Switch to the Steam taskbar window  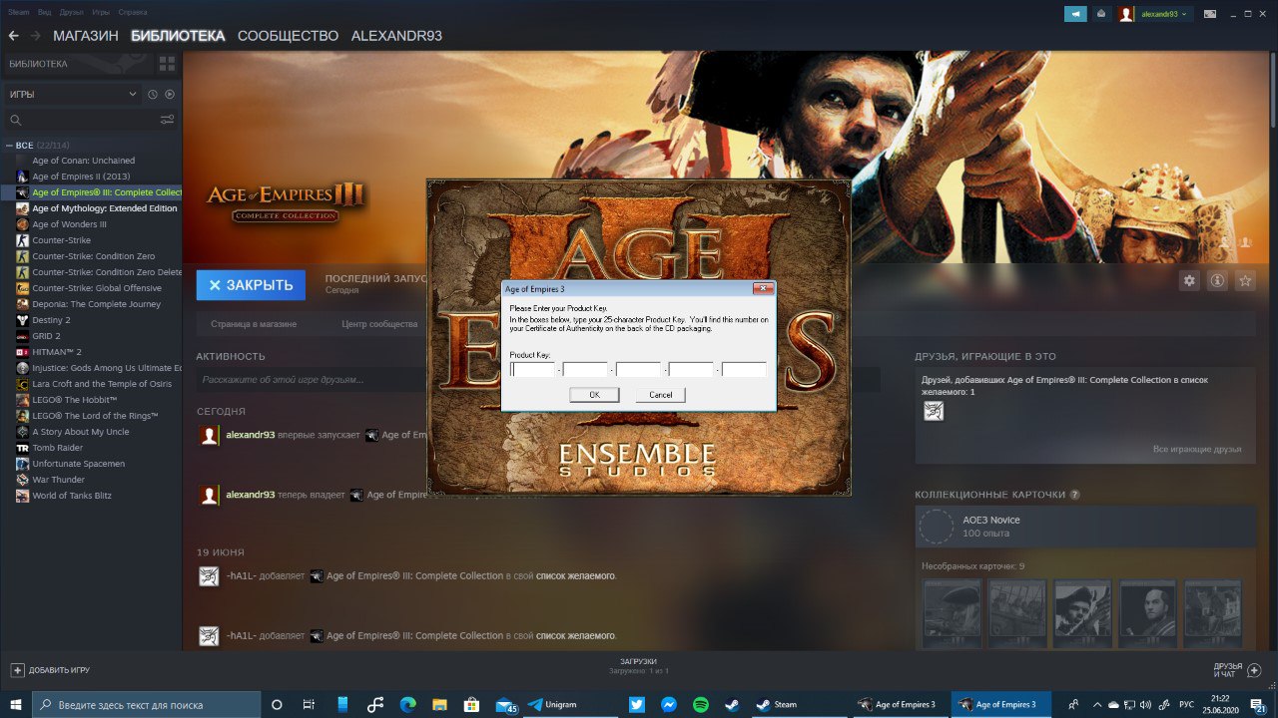click(801, 704)
